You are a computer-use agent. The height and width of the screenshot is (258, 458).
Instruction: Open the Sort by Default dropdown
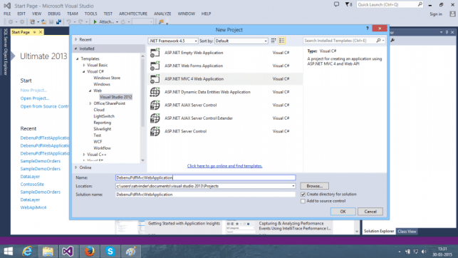241,41
